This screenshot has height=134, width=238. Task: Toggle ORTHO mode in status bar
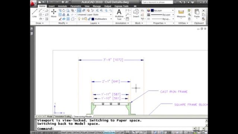(x=76, y=133)
